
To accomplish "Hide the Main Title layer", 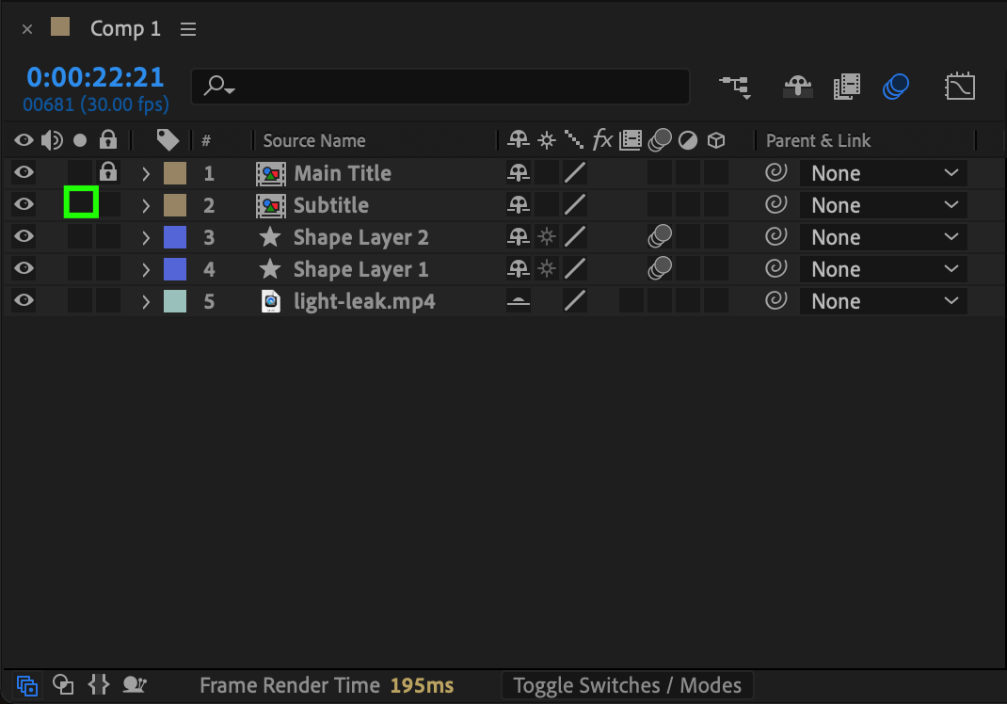I will pyautogui.click(x=24, y=172).
